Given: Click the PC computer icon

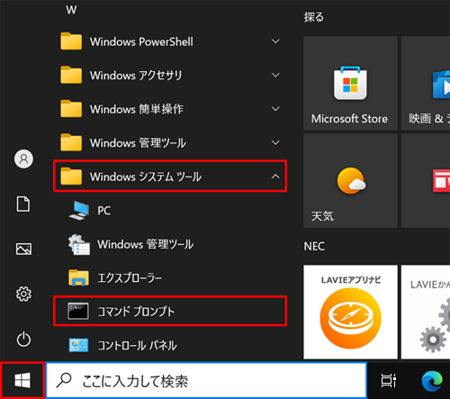Looking at the screenshot, I should point(79,211).
